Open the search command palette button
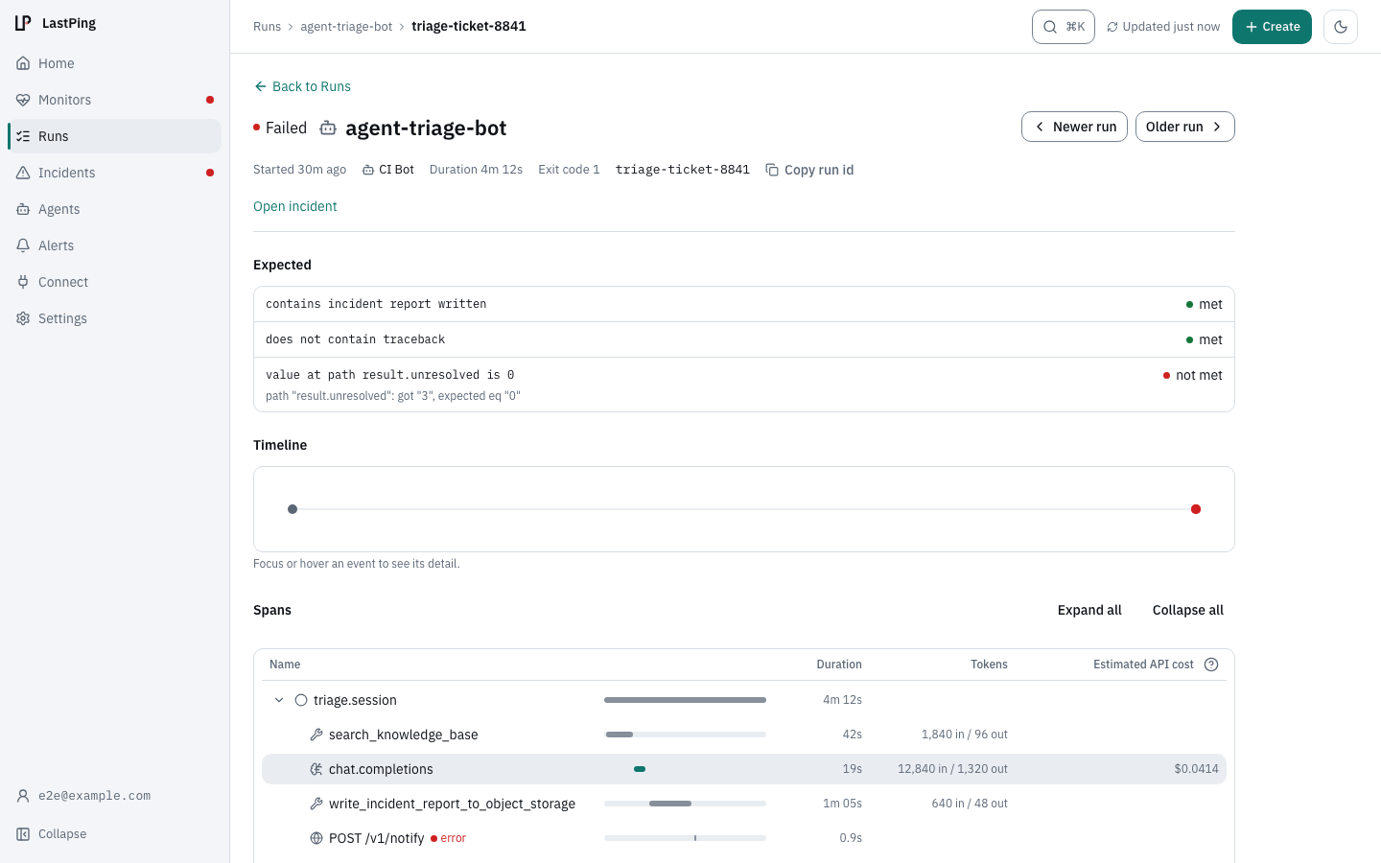This screenshot has height=863, width=1381. (1064, 27)
